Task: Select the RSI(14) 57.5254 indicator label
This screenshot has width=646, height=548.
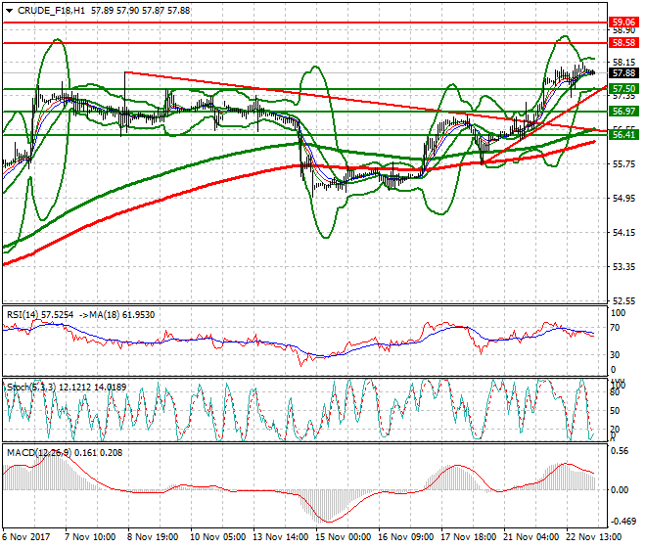Action: pos(40,315)
